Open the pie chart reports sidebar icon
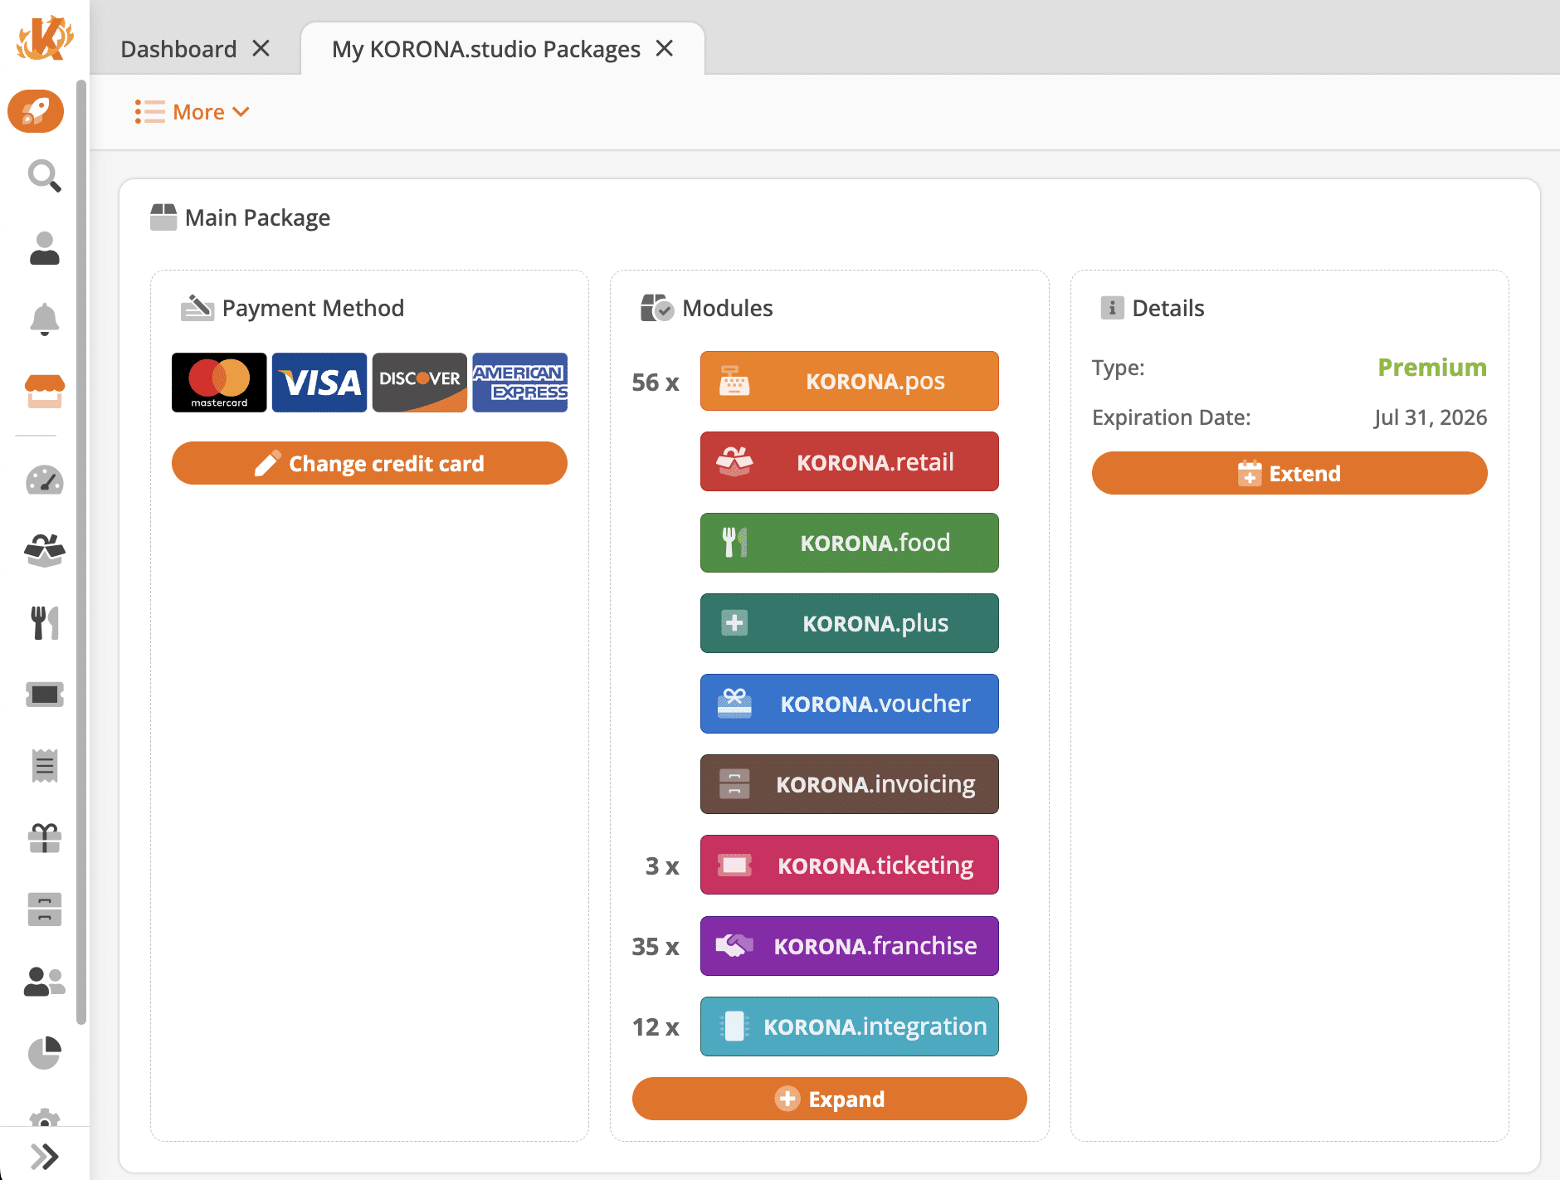 click(44, 1053)
